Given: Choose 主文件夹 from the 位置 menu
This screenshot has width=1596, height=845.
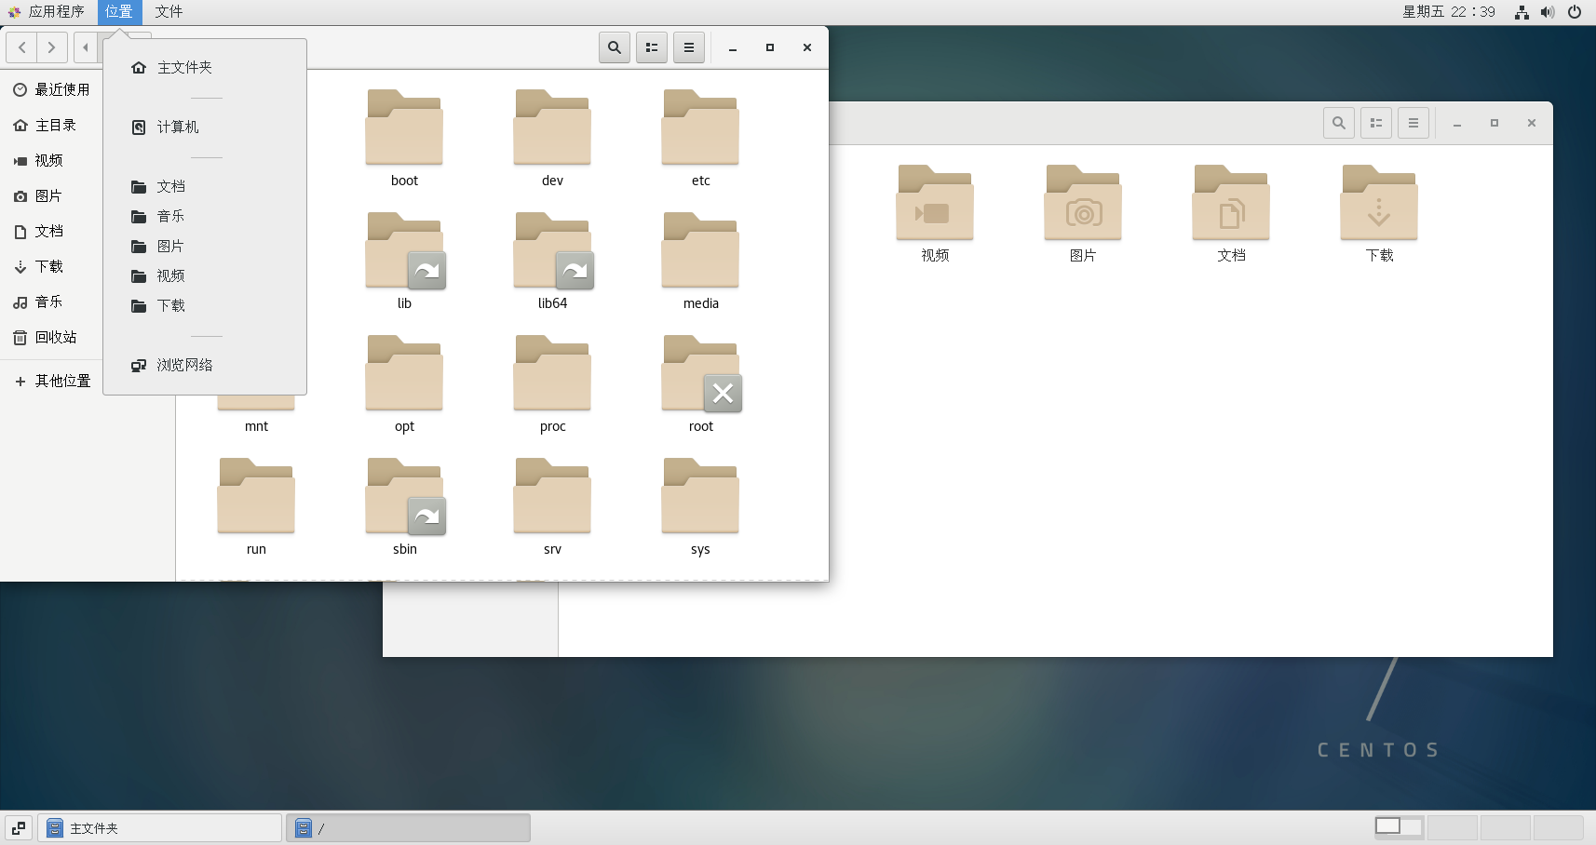Looking at the screenshot, I should click(205, 67).
